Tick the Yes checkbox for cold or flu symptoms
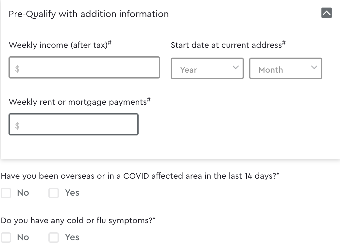The width and height of the screenshot is (340, 248). click(54, 238)
